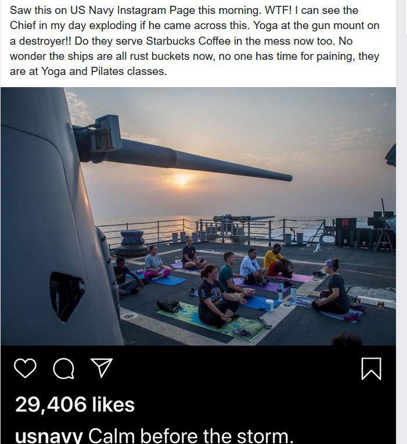Click the "Calm before the storm." caption

click(191, 436)
